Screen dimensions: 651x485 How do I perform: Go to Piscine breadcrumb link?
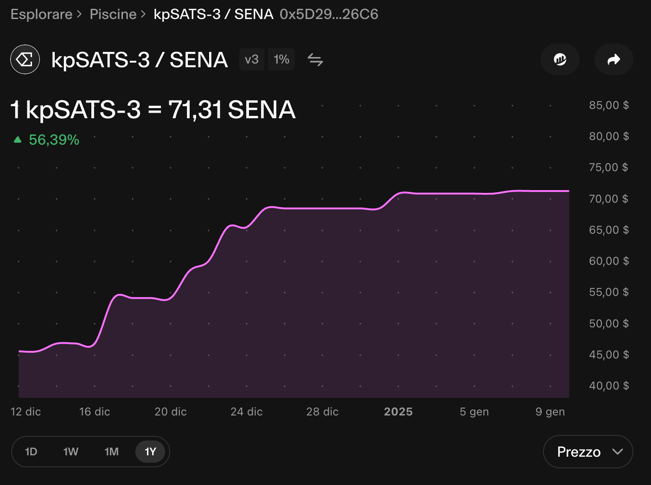(x=113, y=14)
